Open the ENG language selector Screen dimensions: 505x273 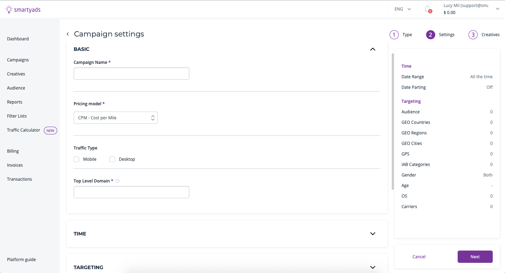point(403,9)
